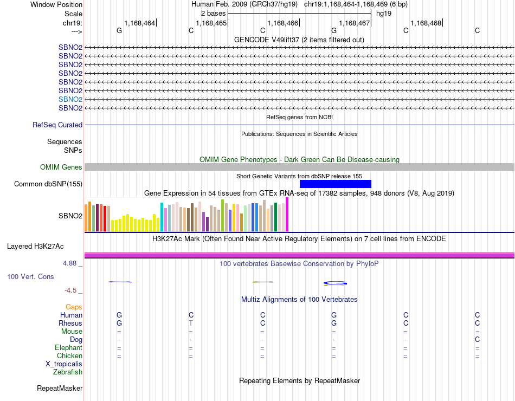Click the cyan GTEx expression bar
This screenshot has height=401, width=515.
pos(162,217)
